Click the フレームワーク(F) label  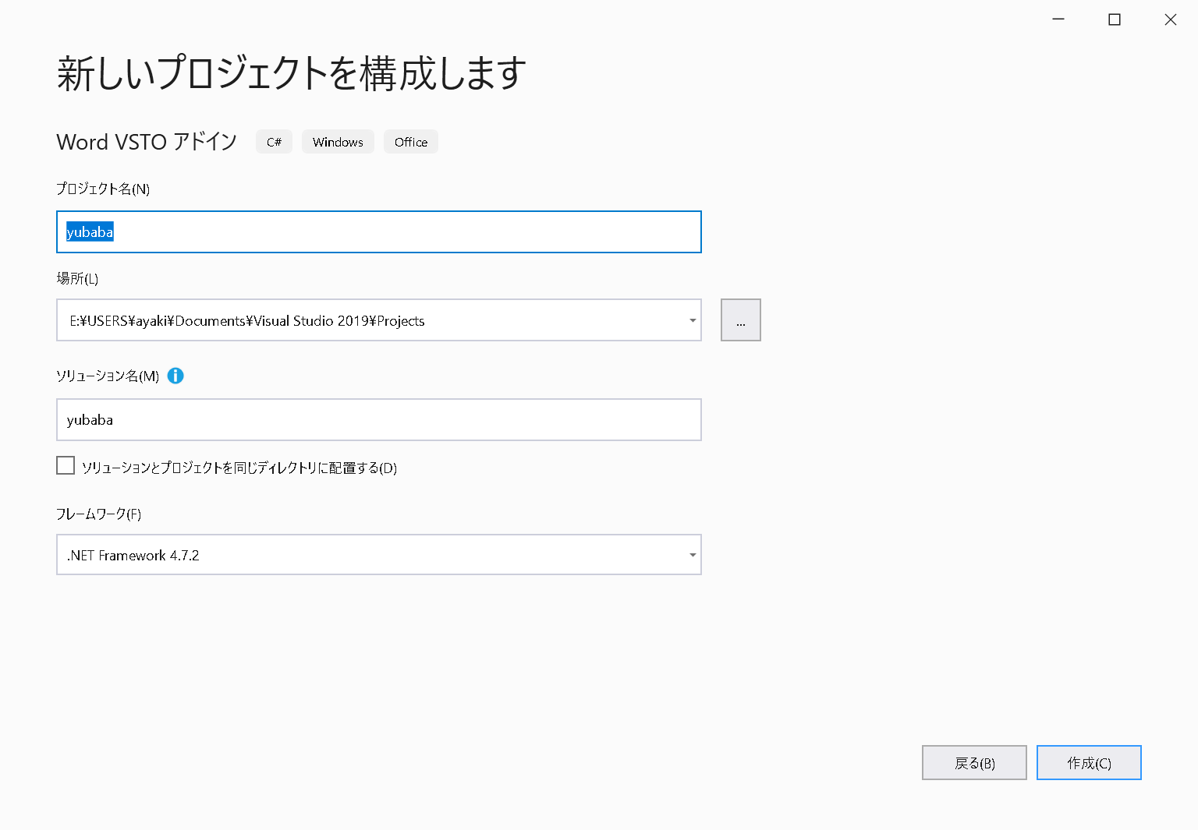(98, 514)
